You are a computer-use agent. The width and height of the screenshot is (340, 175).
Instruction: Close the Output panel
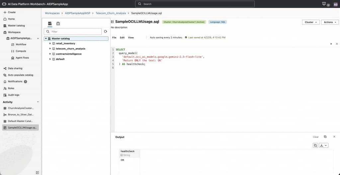tap(334, 137)
